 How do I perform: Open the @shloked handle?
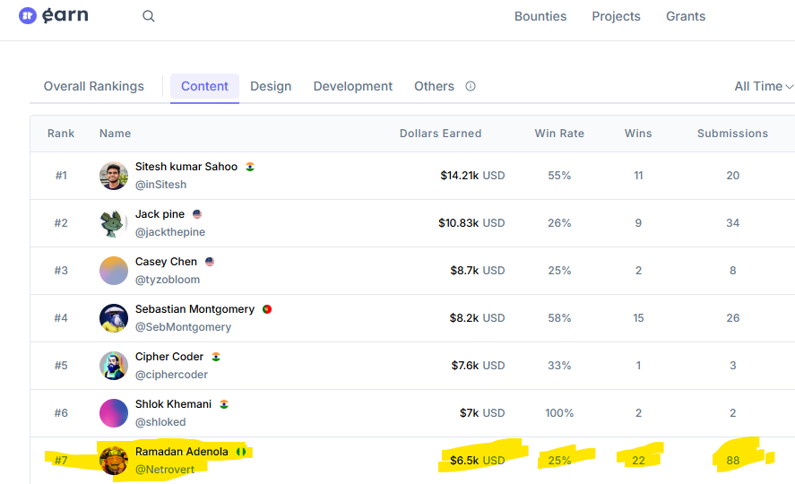(x=160, y=422)
